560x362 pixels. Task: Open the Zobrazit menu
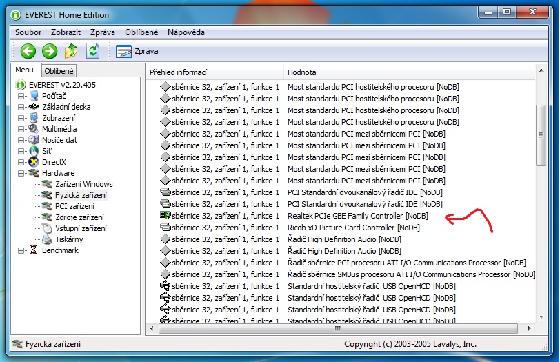(66, 32)
